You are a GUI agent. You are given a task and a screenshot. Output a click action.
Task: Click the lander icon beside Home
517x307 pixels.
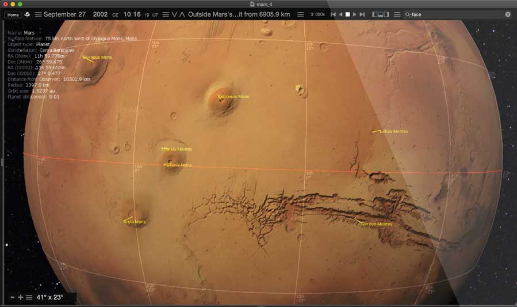click(x=26, y=14)
